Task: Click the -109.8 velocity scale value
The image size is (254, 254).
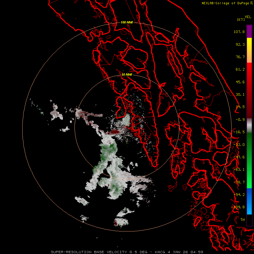Action: click(238, 207)
